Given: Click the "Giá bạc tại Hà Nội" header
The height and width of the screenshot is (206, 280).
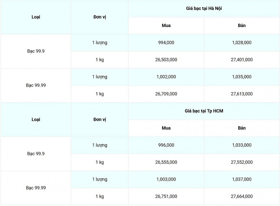Looking at the screenshot, I should pyautogui.click(x=204, y=9).
